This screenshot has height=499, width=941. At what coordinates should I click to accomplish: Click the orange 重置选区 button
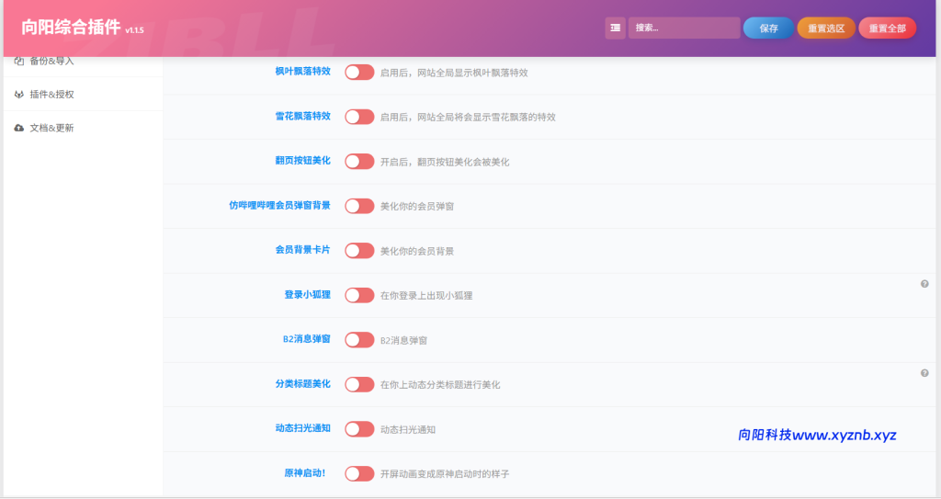pos(826,28)
